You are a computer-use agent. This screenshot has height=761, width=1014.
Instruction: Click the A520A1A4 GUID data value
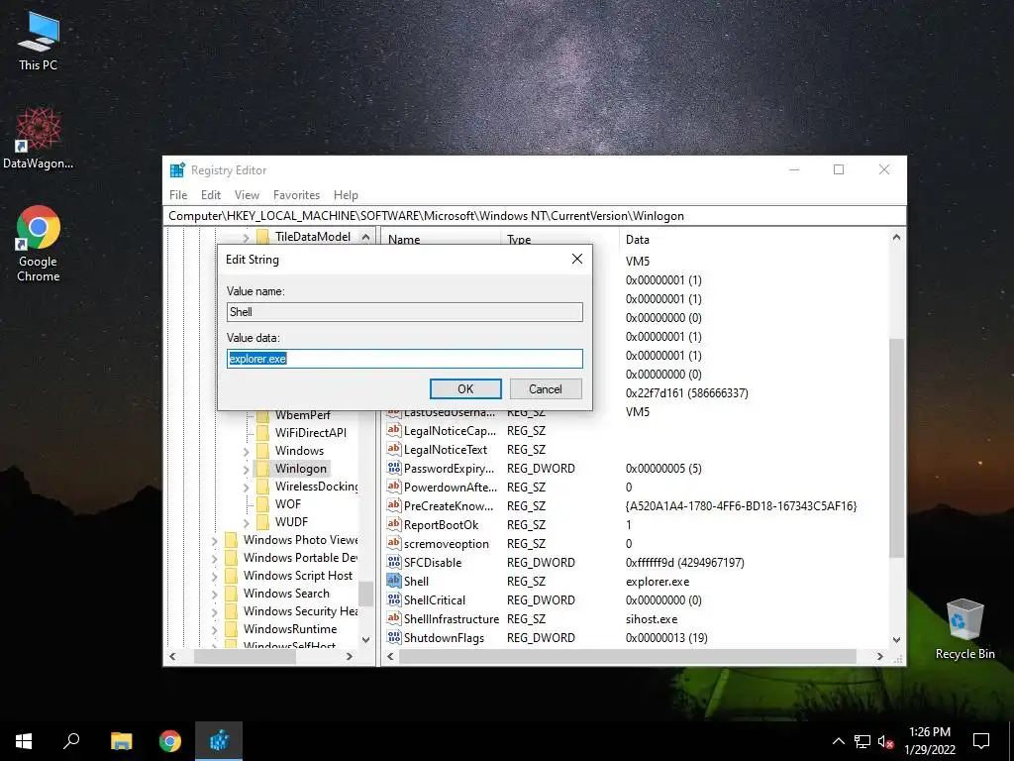741,506
